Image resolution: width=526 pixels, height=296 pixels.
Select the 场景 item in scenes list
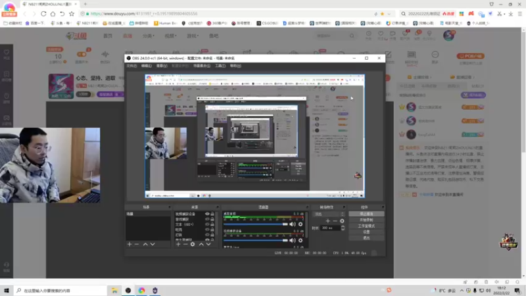148,214
